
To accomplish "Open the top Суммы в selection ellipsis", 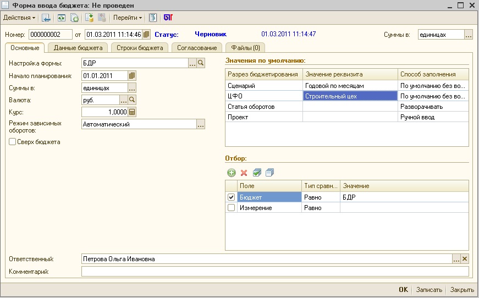I will pos(469,35).
